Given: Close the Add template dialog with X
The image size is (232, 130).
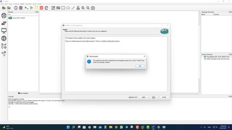Looking at the screenshot, I should click(144, 56).
